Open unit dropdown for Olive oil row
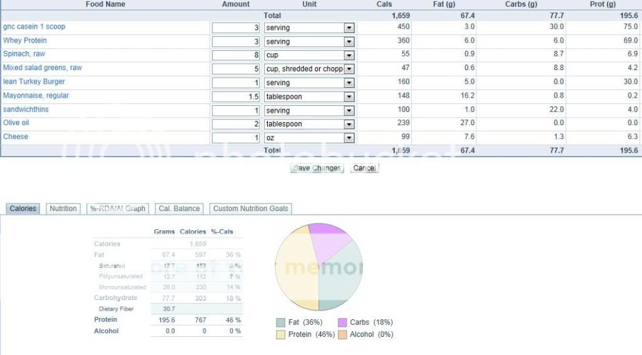The height and width of the screenshot is (355, 642). pyautogui.click(x=349, y=125)
